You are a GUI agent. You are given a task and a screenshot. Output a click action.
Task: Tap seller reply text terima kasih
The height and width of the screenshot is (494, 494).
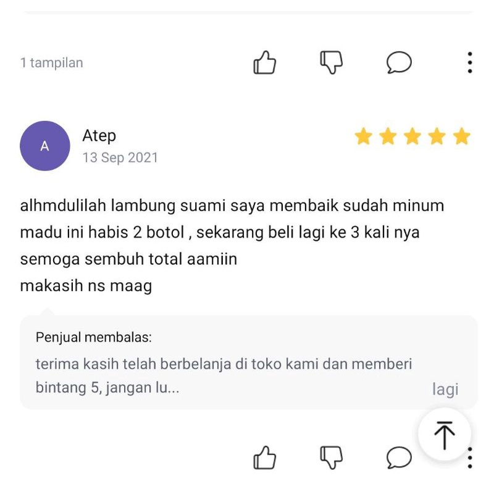pos(224,376)
